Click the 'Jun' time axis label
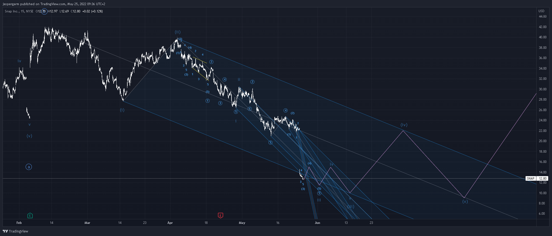This screenshot has width=552, height=236. [x=318, y=223]
